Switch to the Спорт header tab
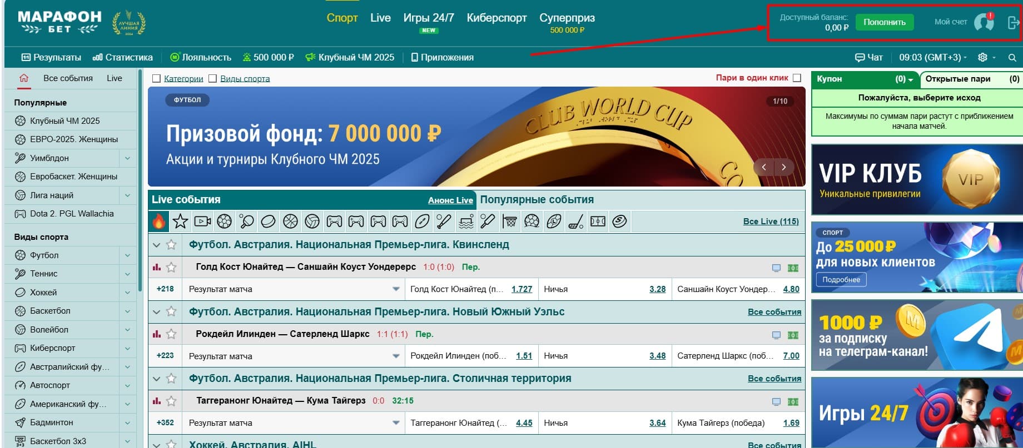 (342, 18)
